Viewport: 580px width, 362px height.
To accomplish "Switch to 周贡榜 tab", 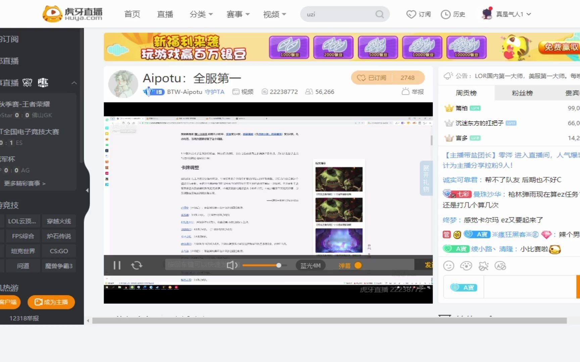I will tap(466, 93).
